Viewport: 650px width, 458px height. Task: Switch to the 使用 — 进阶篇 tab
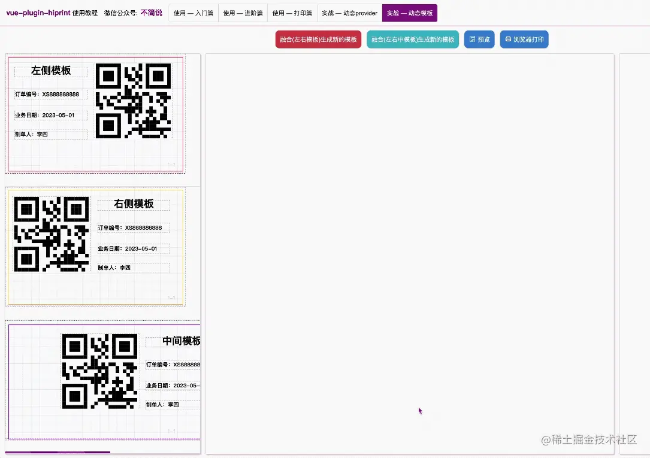[x=243, y=13]
